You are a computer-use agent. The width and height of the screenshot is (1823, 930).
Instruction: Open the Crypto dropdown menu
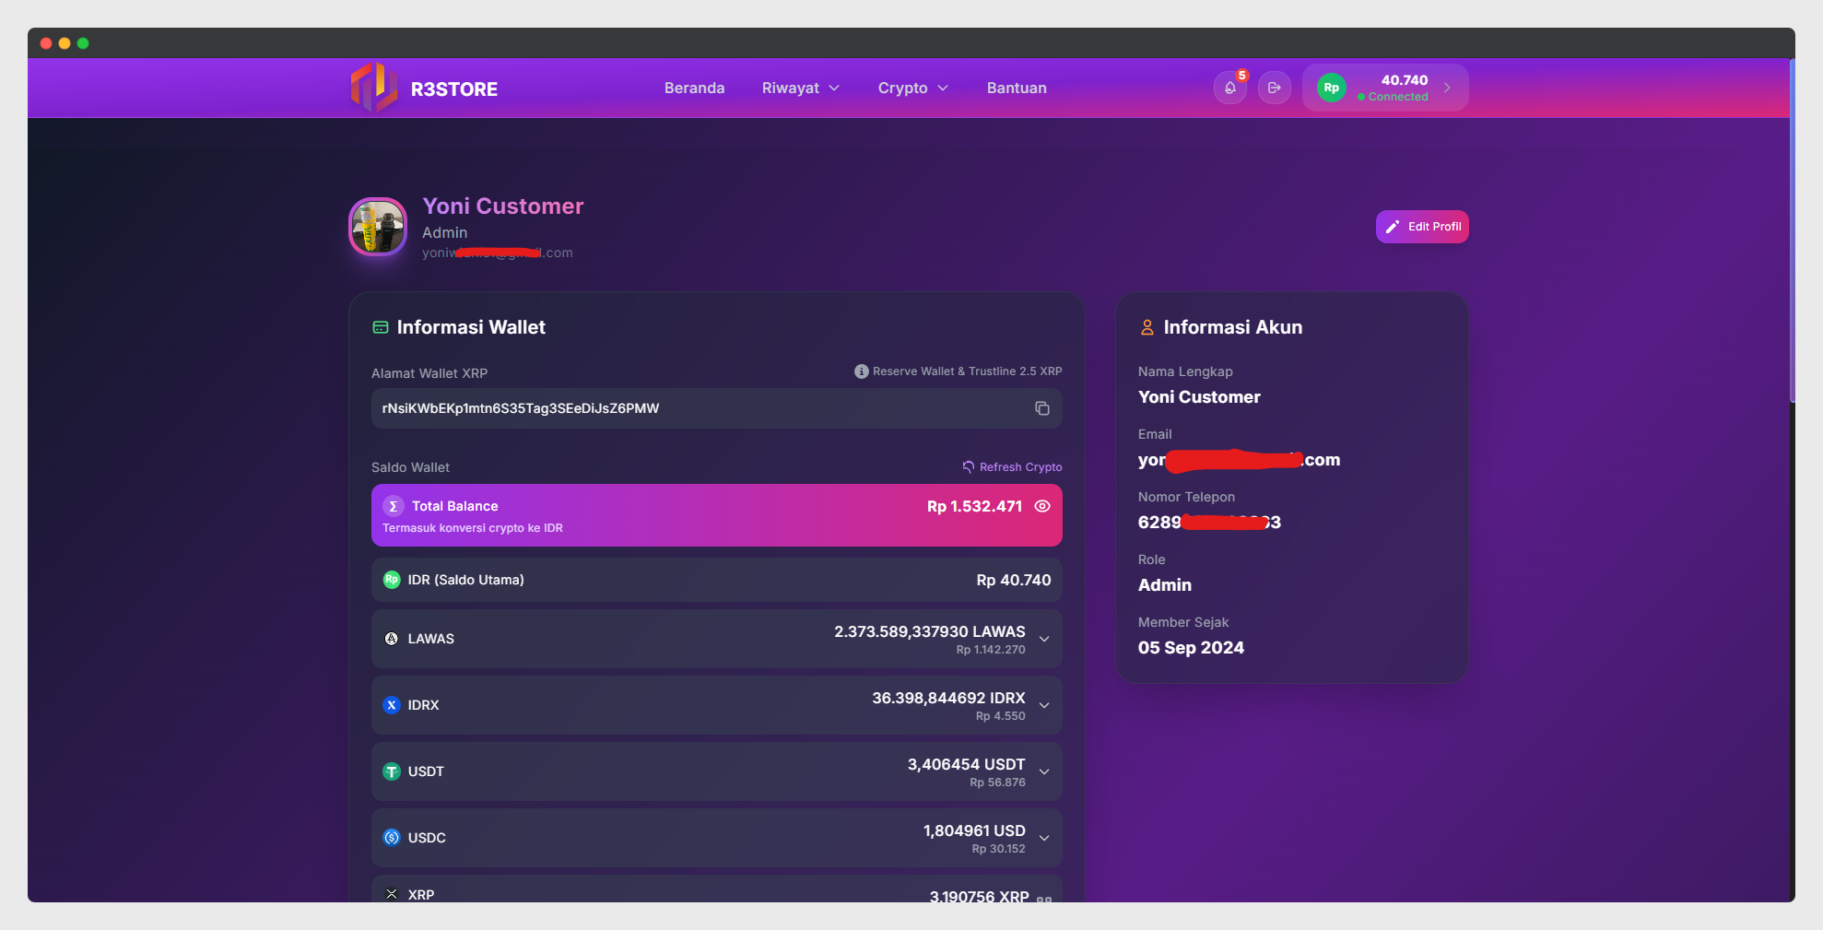click(911, 88)
